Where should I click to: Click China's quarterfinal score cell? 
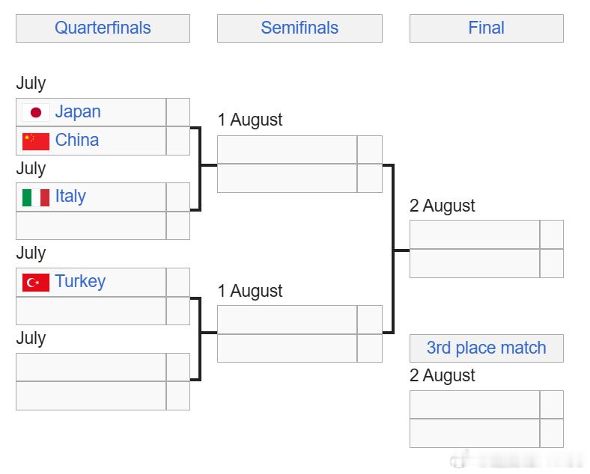[x=178, y=141]
